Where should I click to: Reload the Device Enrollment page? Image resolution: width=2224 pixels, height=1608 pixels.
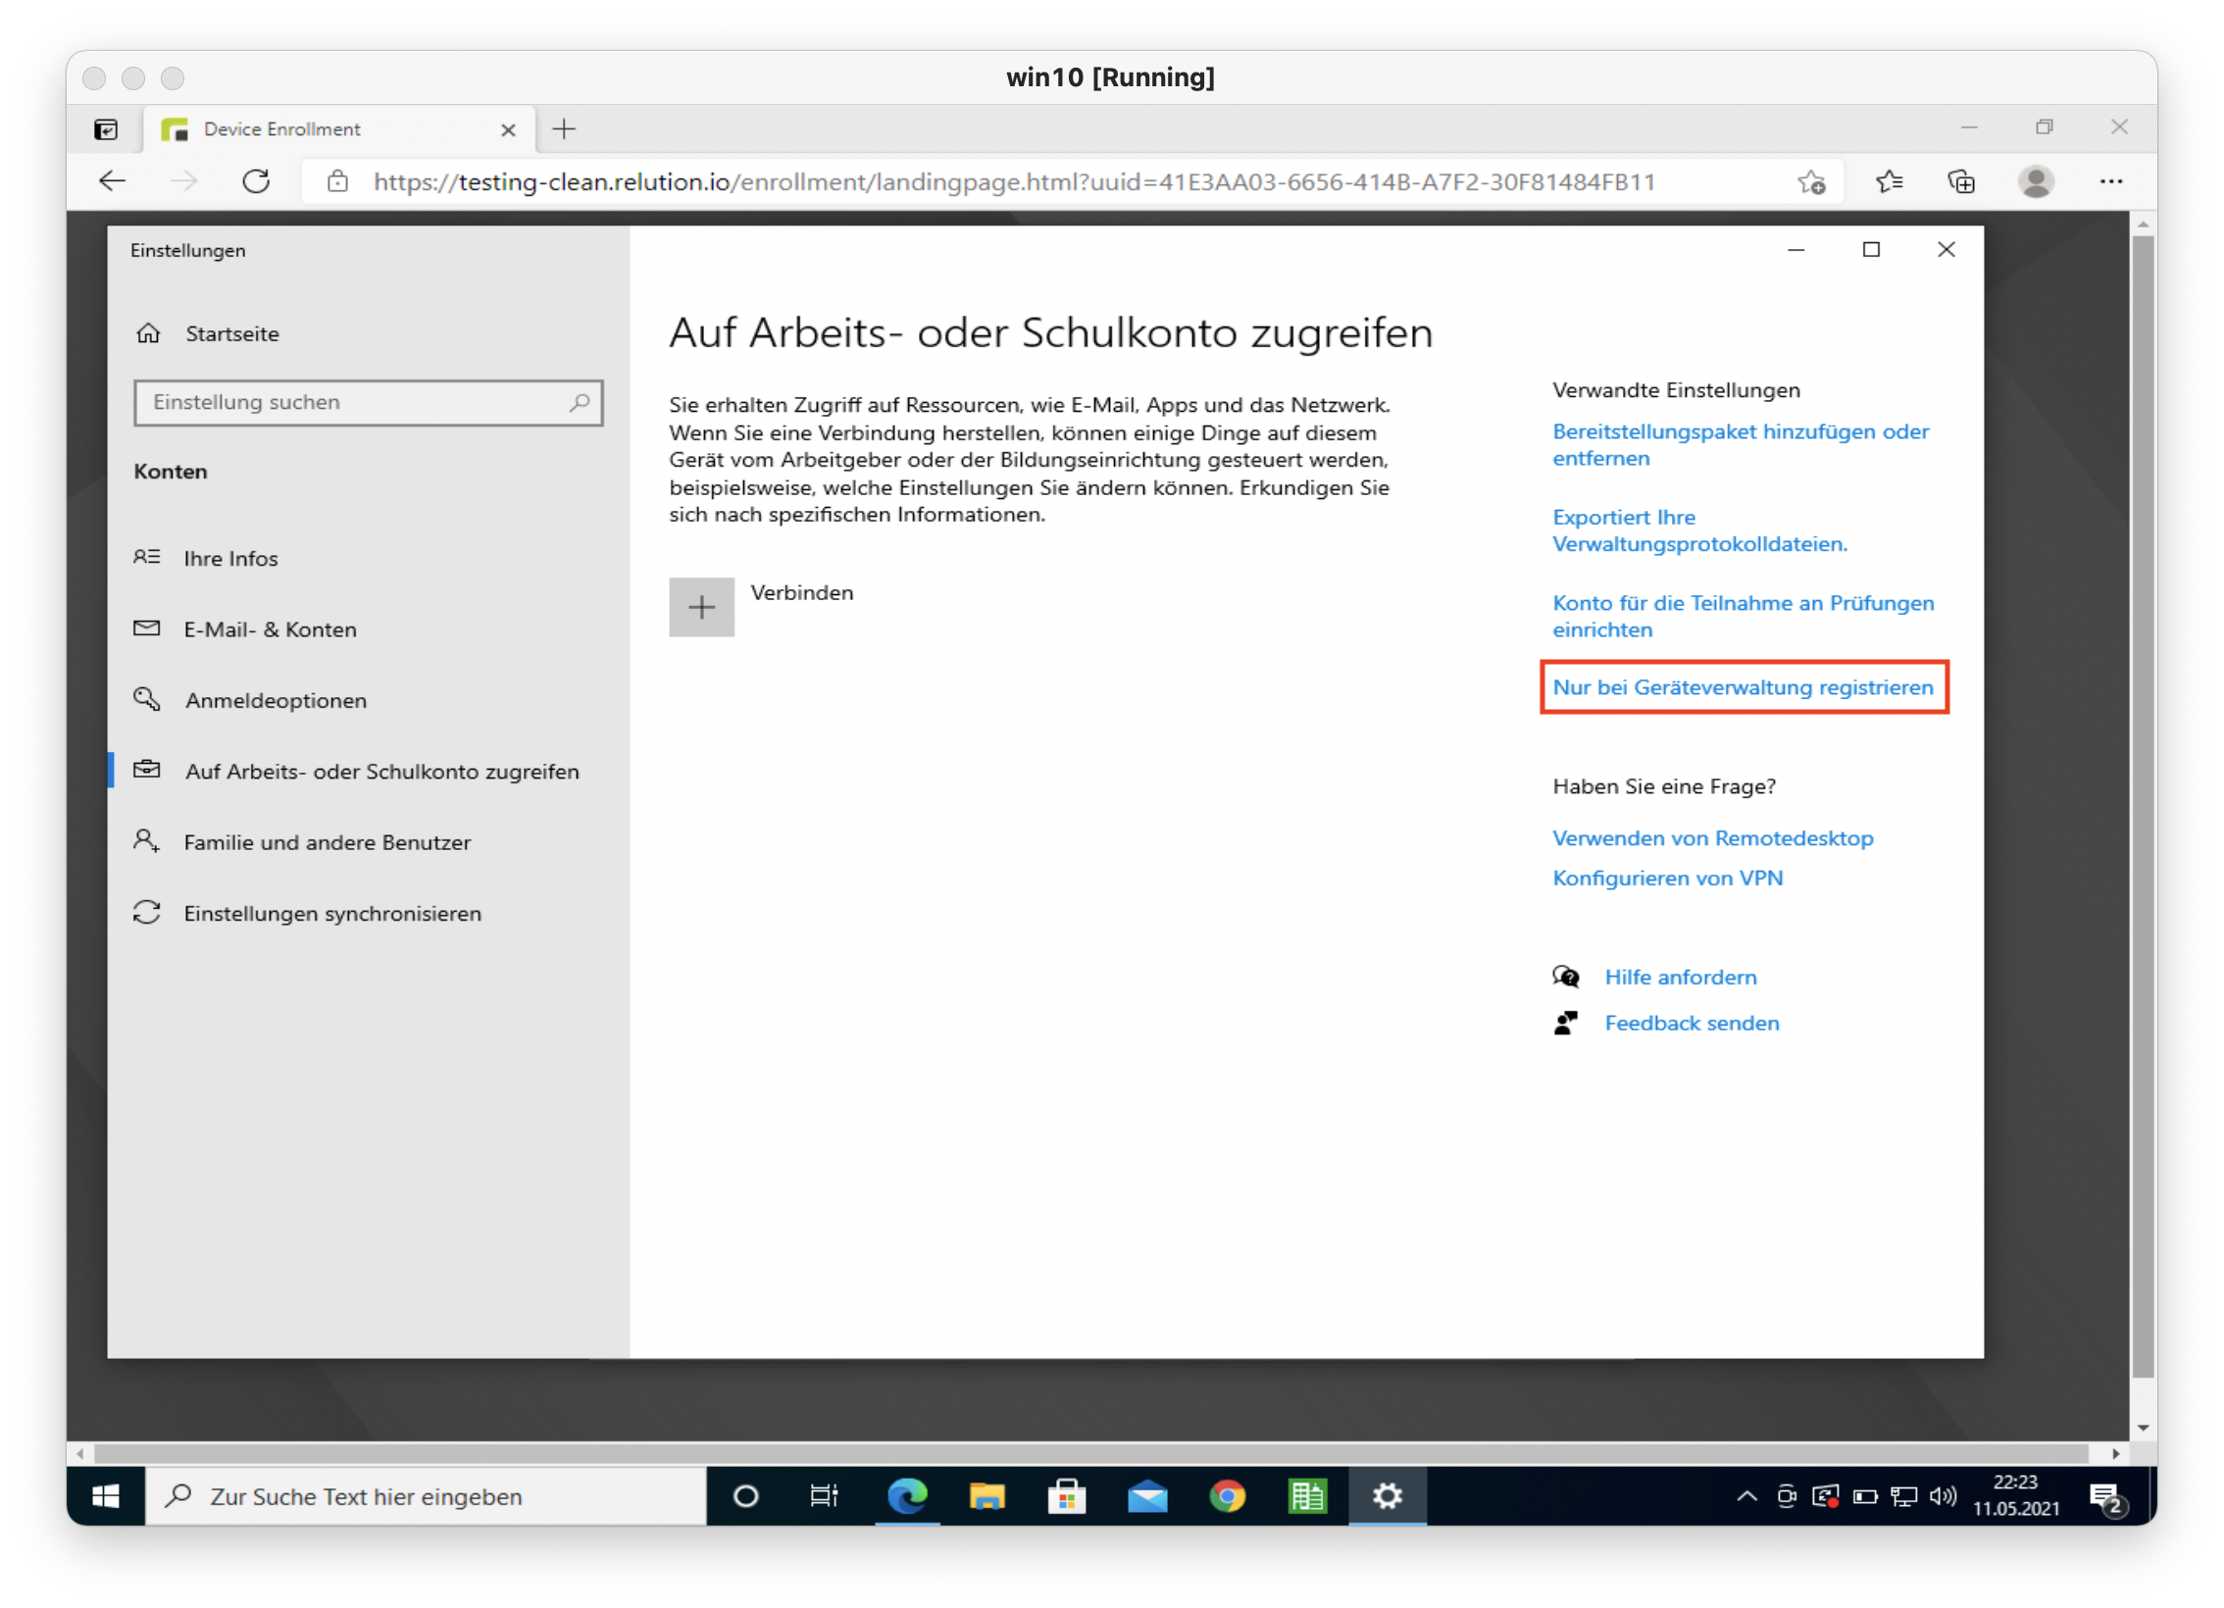pyautogui.click(x=256, y=181)
